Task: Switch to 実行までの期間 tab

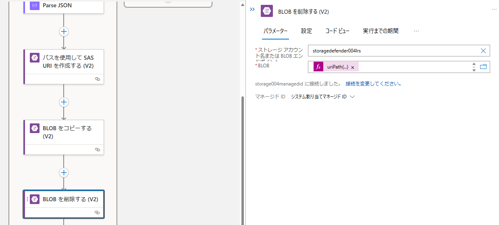Action: tap(380, 31)
